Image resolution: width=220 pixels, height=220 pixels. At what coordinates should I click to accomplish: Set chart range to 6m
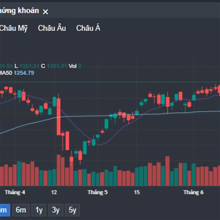point(21,210)
